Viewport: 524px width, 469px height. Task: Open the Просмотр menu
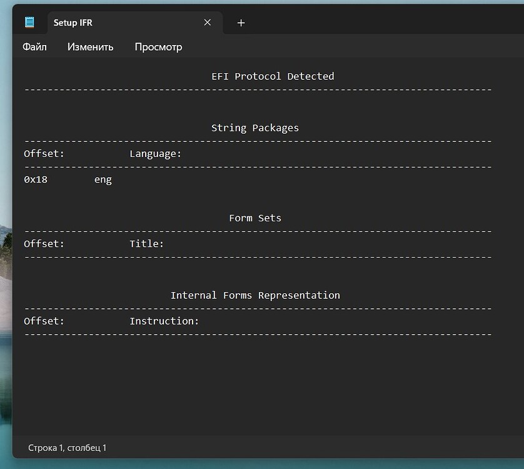pyautogui.click(x=158, y=46)
